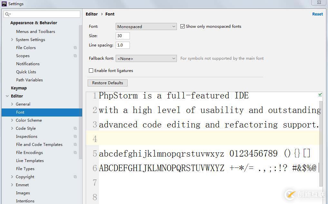The height and width of the screenshot is (204, 328).
Task: Click the font Size field
Action: point(123,36)
